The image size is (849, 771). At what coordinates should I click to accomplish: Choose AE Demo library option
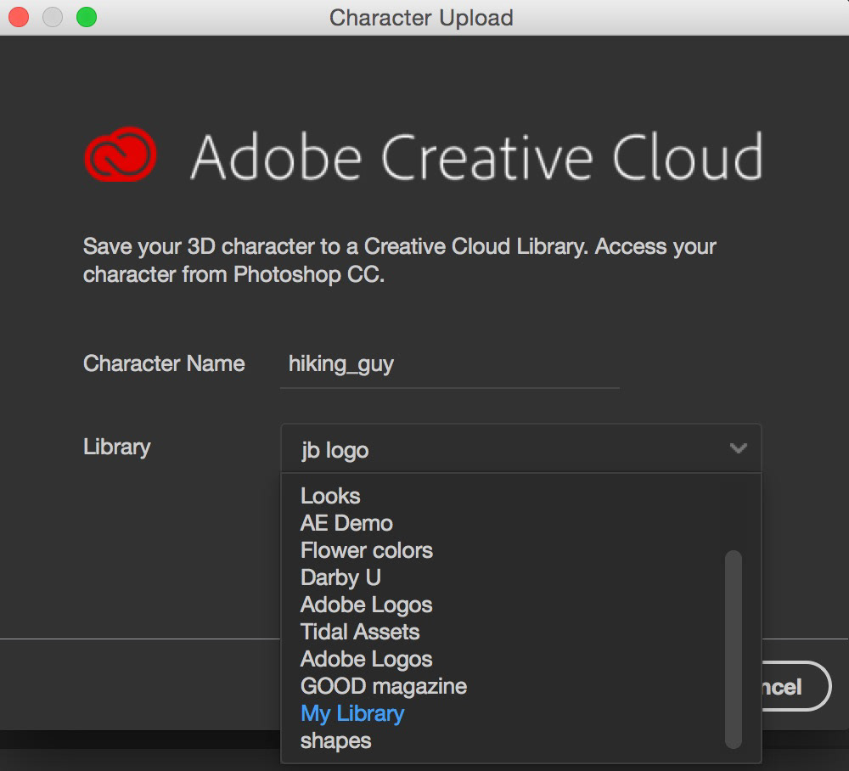tap(346, 523)
